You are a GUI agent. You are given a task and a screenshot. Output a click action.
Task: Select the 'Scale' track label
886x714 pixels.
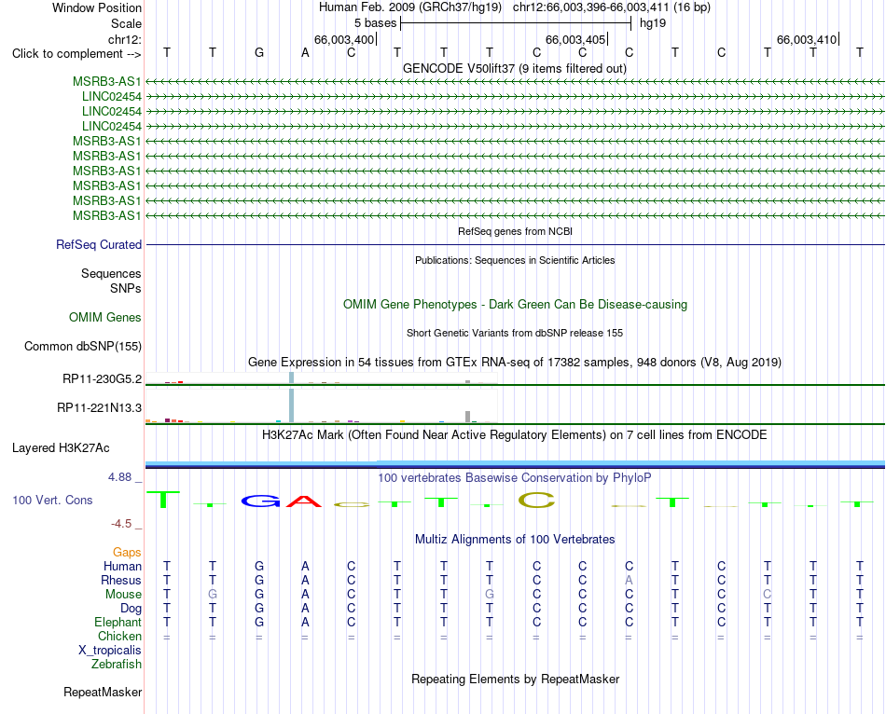point(126,23)
